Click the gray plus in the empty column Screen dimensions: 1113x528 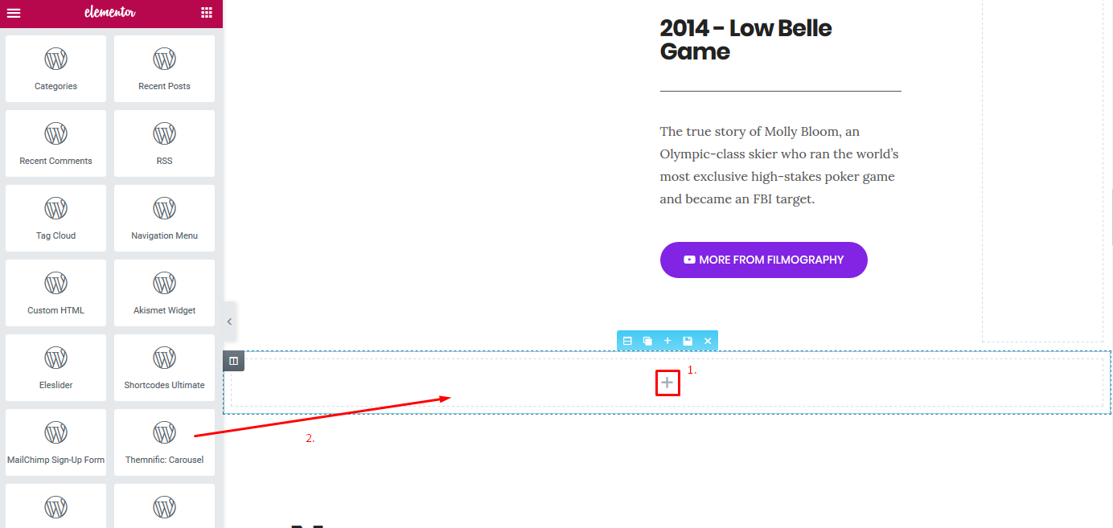[667, 383]
